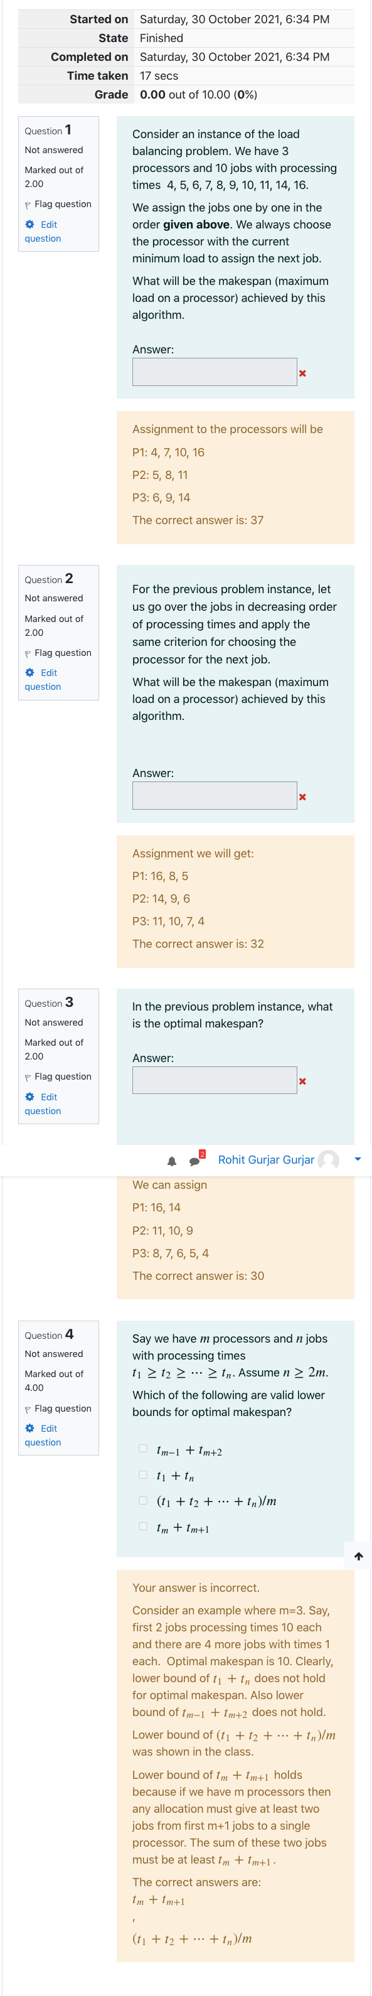Click the Question 3 answer input field

(215, 1080)
